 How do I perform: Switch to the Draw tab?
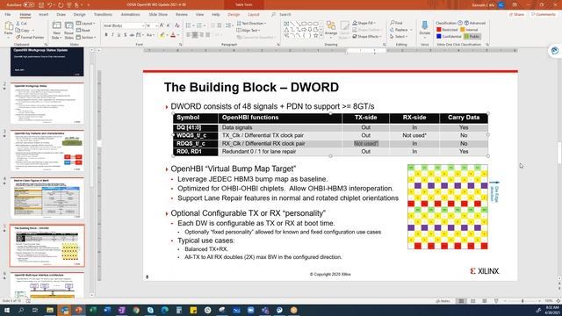click(61, 14)
